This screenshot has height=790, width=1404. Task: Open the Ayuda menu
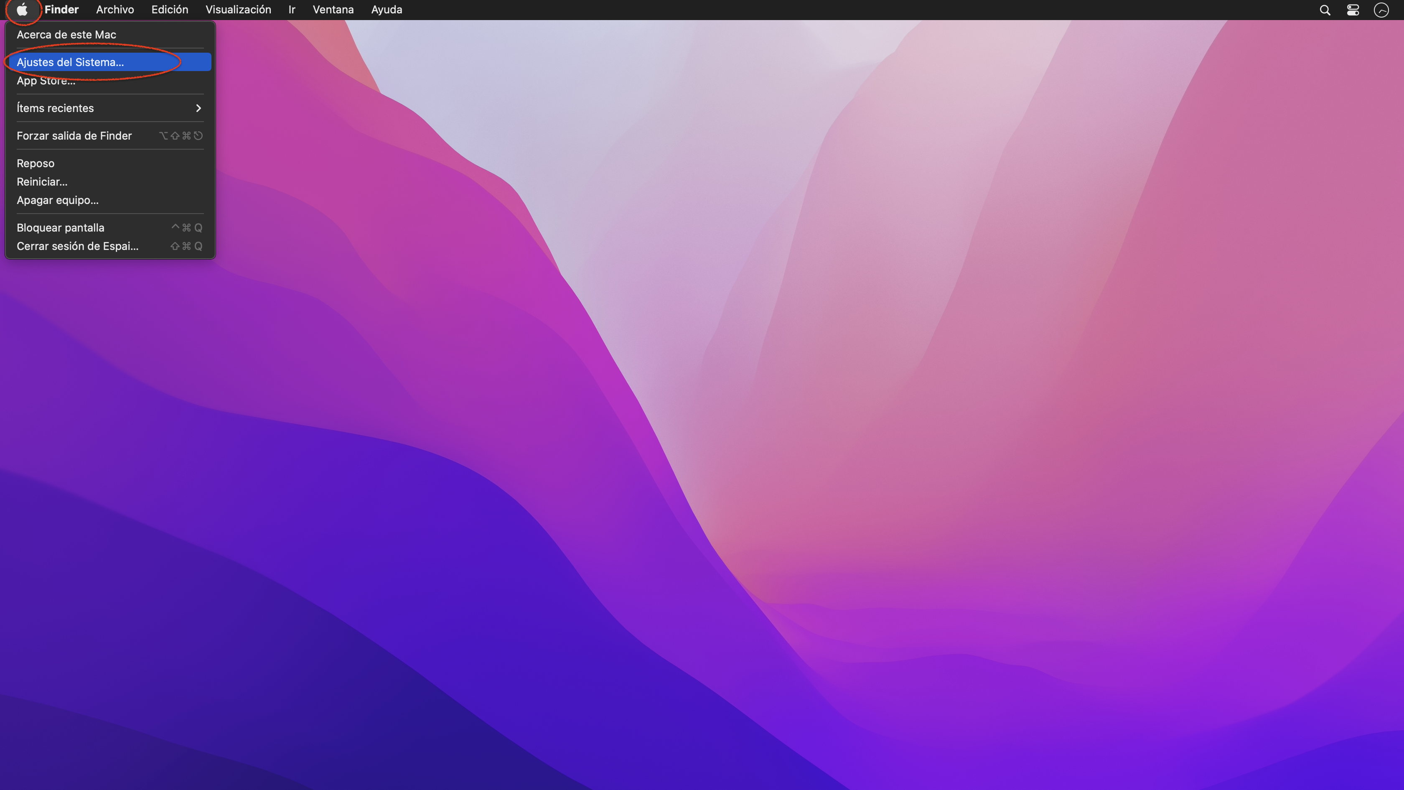click(387, 10)
